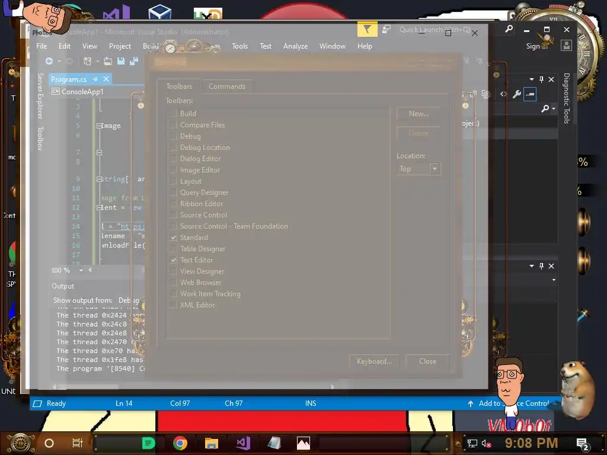The height and width of the screenshot is (455, 607).
Task: Click the Navigate Backward arrow icon
Action: pos(49,61)
